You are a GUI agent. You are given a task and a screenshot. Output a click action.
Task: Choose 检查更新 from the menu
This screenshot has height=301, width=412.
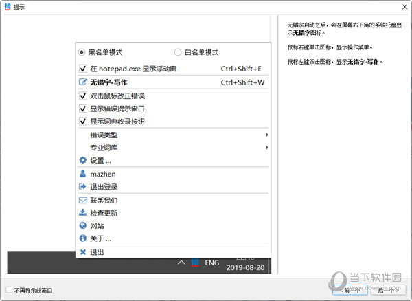[x=173, y=213]
